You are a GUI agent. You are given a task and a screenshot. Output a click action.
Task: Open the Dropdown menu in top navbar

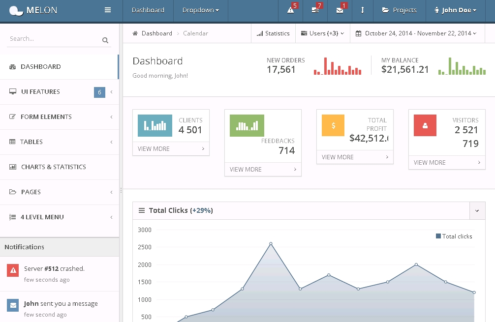pyautogui.click(x=200, y=10)
